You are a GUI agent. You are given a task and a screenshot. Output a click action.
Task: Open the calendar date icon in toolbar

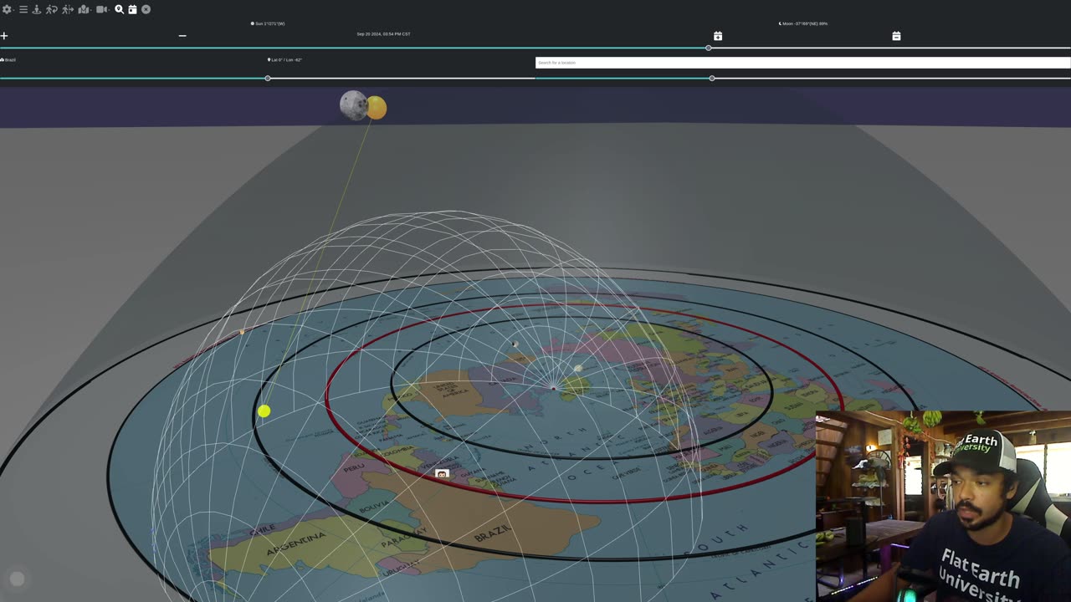tap(132, 9)
